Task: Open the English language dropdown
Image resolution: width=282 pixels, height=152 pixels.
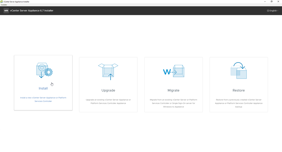Action: pyautogui.click(x=273, y=11)
